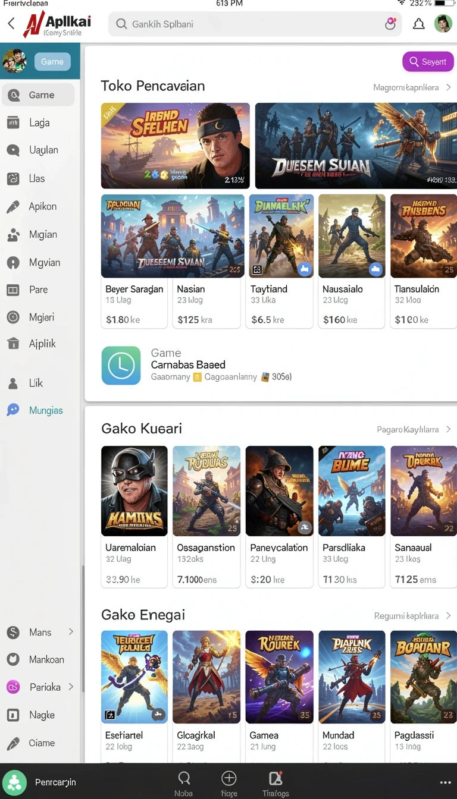457x799 pixels.
Task: Click the Lik person icon
Action: click(13, 383)
